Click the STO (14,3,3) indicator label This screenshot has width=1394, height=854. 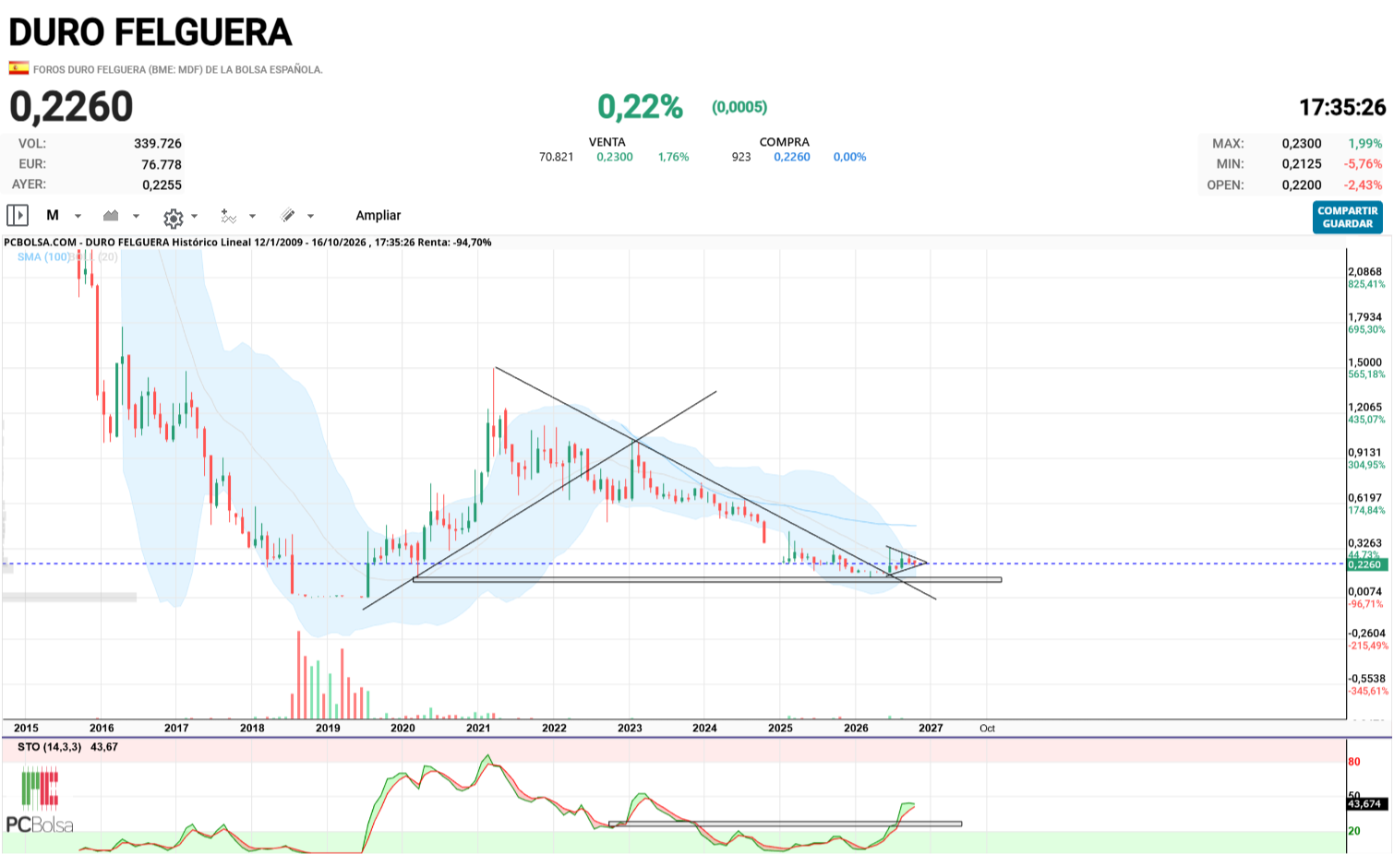click(x=49, y=747)
